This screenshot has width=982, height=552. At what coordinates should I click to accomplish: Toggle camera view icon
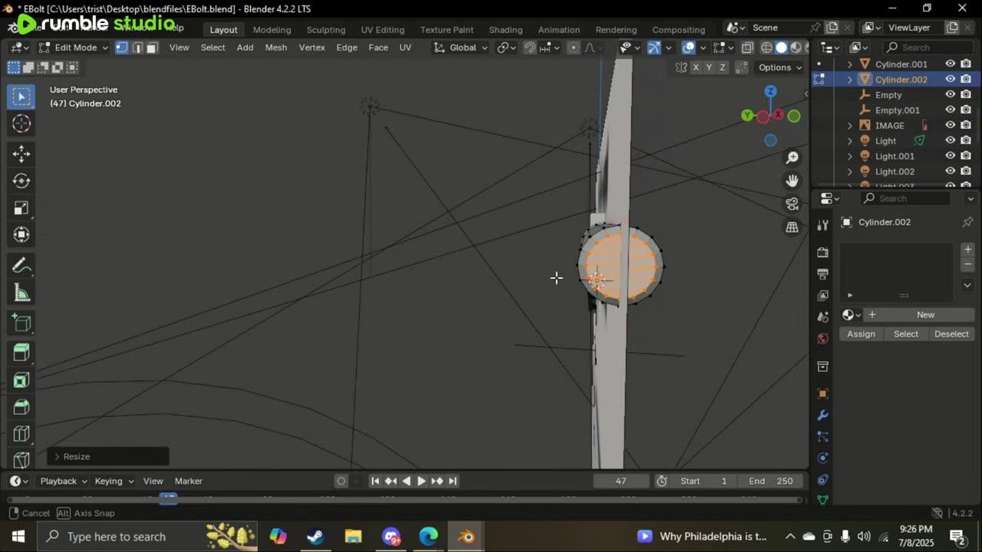[x=793, y=204]
